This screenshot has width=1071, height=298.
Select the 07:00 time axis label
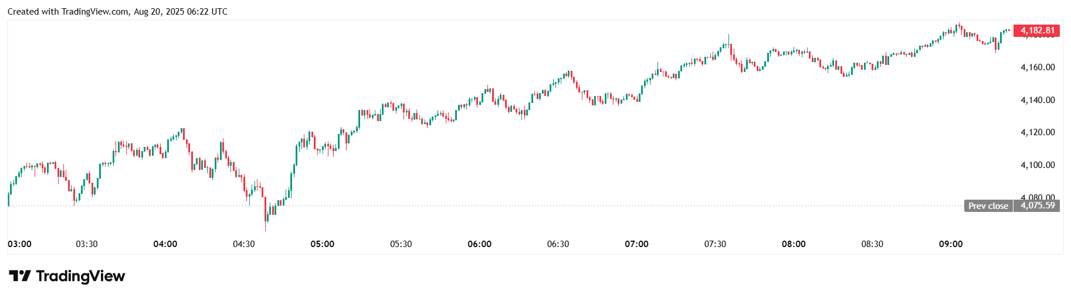pyautogui.click(x=636, y=244)
